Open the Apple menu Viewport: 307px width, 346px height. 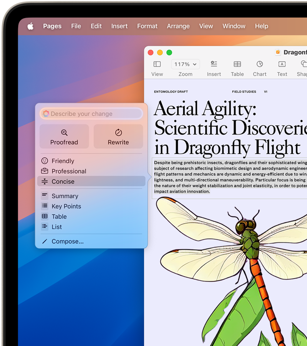pos(30,26)
